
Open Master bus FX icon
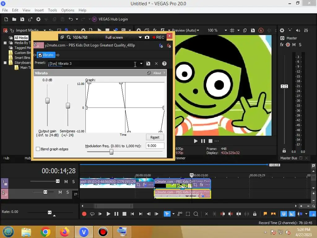tap(282, 45)
